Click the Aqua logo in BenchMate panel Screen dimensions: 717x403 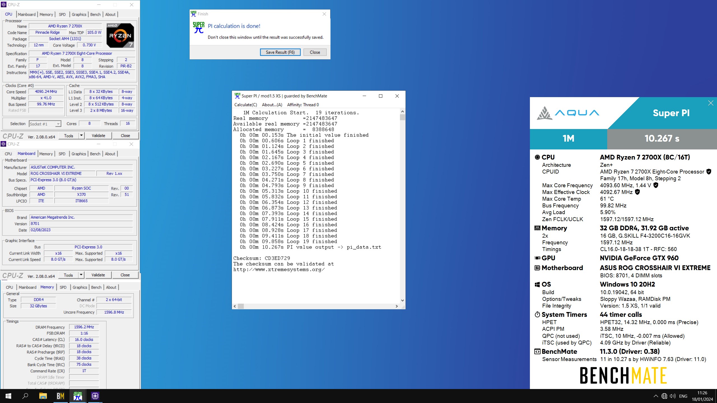click(x=568, y=113)
